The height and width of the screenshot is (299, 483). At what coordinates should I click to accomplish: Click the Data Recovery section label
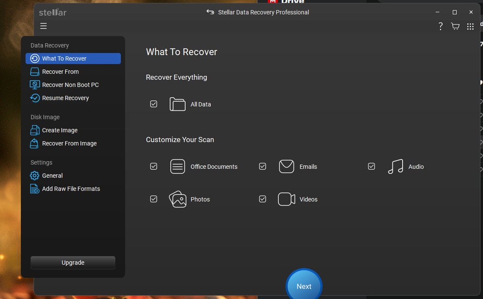click(50, 46)
